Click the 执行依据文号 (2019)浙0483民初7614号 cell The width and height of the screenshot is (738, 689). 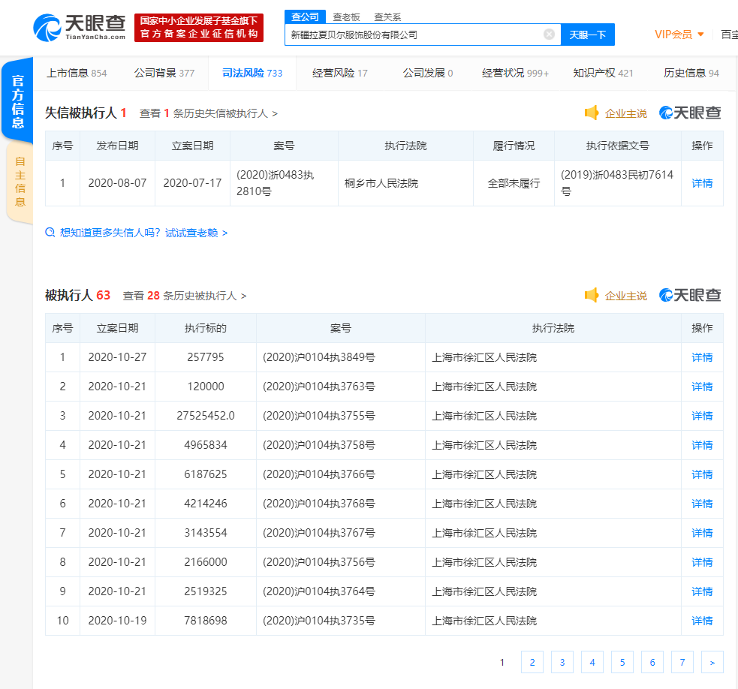click(x=618, y=183)
